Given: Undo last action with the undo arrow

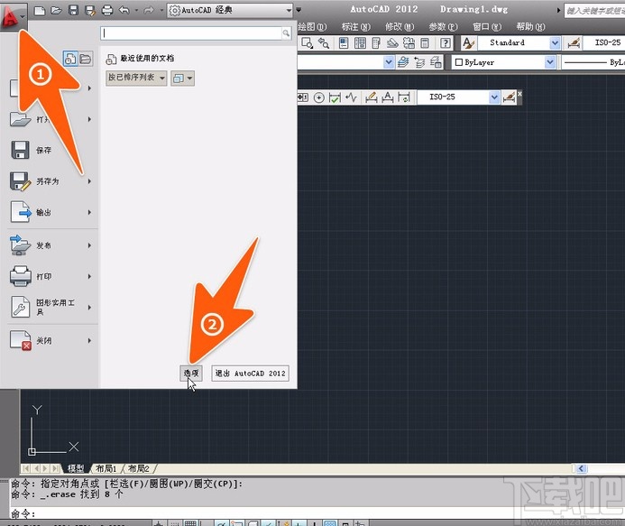Looking at the screenshot, I should pyautogui.click(x=124, y=10).
